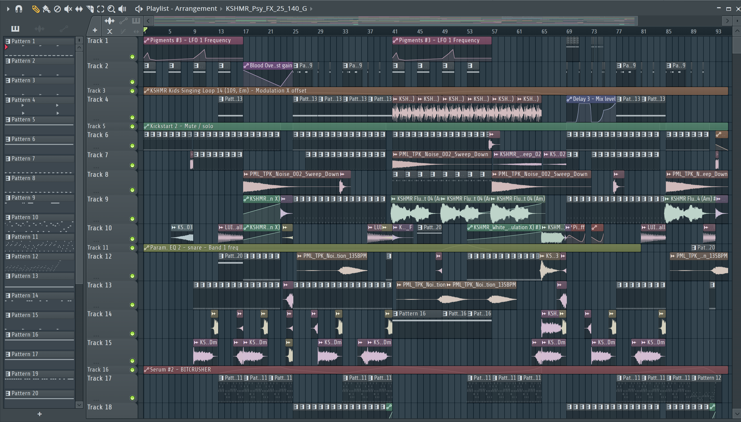Open the first Pigments #3 LFO clip menu icon
The width and height of the screenshot is (741, 422).
147,40
